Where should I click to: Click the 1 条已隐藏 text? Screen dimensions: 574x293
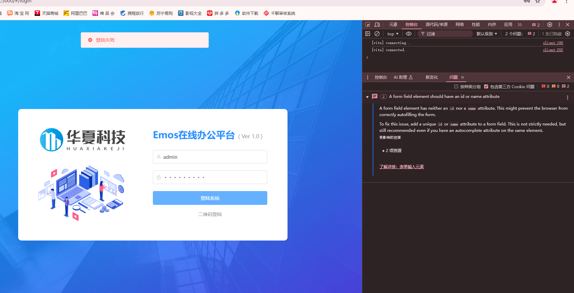tap(551, 34)
